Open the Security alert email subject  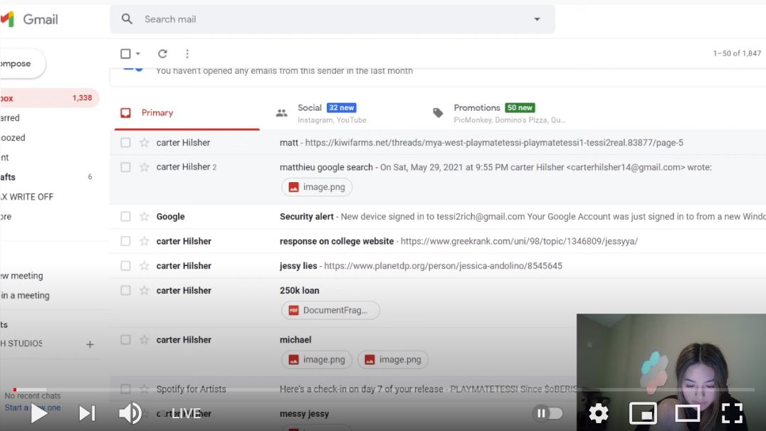[306, 216]
